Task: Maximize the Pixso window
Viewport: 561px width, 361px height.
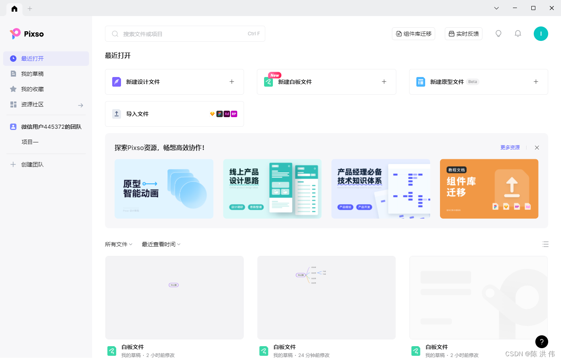Action: 533,8
